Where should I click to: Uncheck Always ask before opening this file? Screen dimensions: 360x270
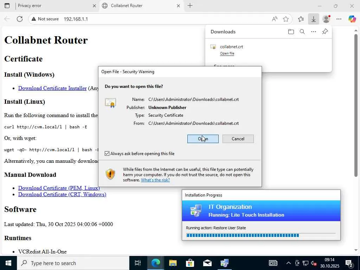107,154
